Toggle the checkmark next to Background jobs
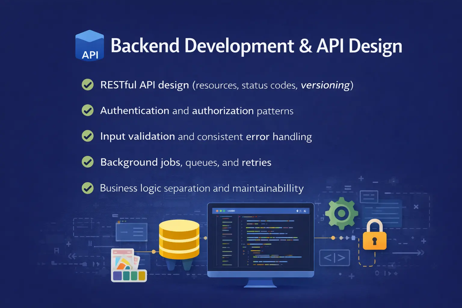The width and height of the screenshot is (462, 308). pyautogui.click(x=87, y=162)
